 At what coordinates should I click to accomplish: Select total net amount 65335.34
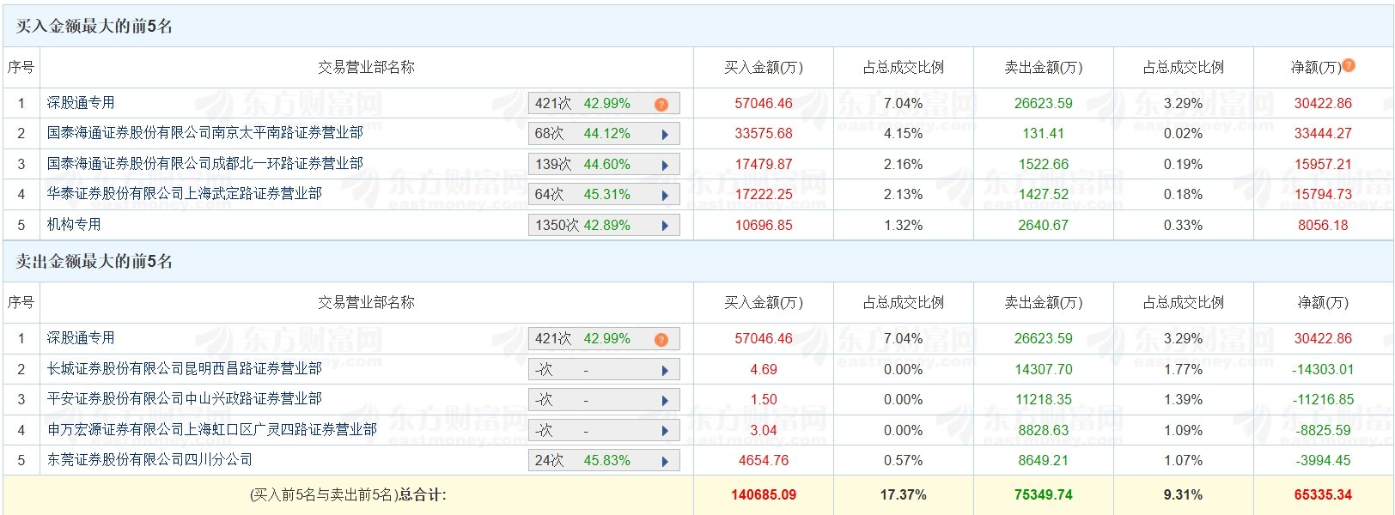1323,495
